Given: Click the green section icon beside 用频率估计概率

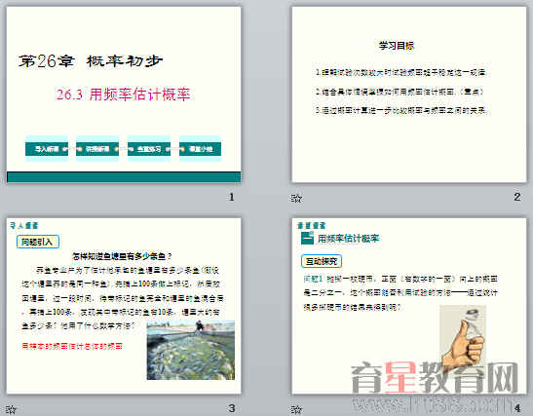Looking at the screenshot, I should [307, 238].
